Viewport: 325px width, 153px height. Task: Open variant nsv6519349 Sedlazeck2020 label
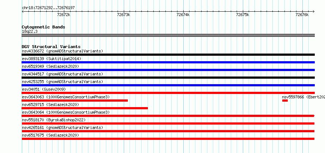[x=50, y=66]
